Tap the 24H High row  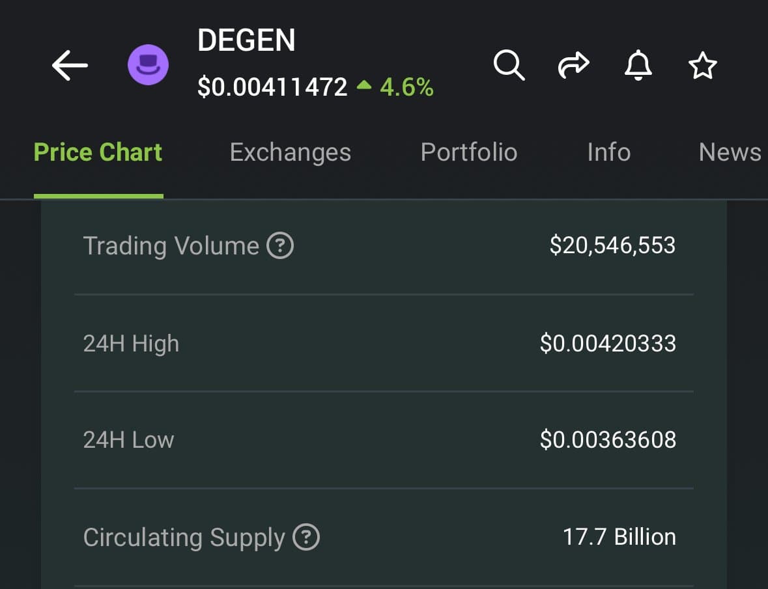384,343
